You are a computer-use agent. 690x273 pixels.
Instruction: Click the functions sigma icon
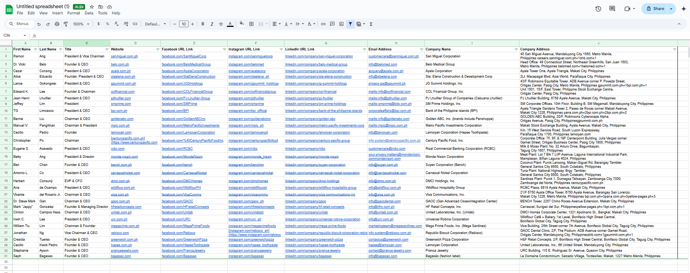[x=371, y=24]
